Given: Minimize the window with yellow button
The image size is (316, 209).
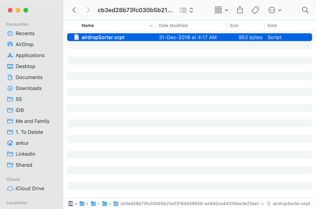Looking at the screenshot, I should 18,10.
